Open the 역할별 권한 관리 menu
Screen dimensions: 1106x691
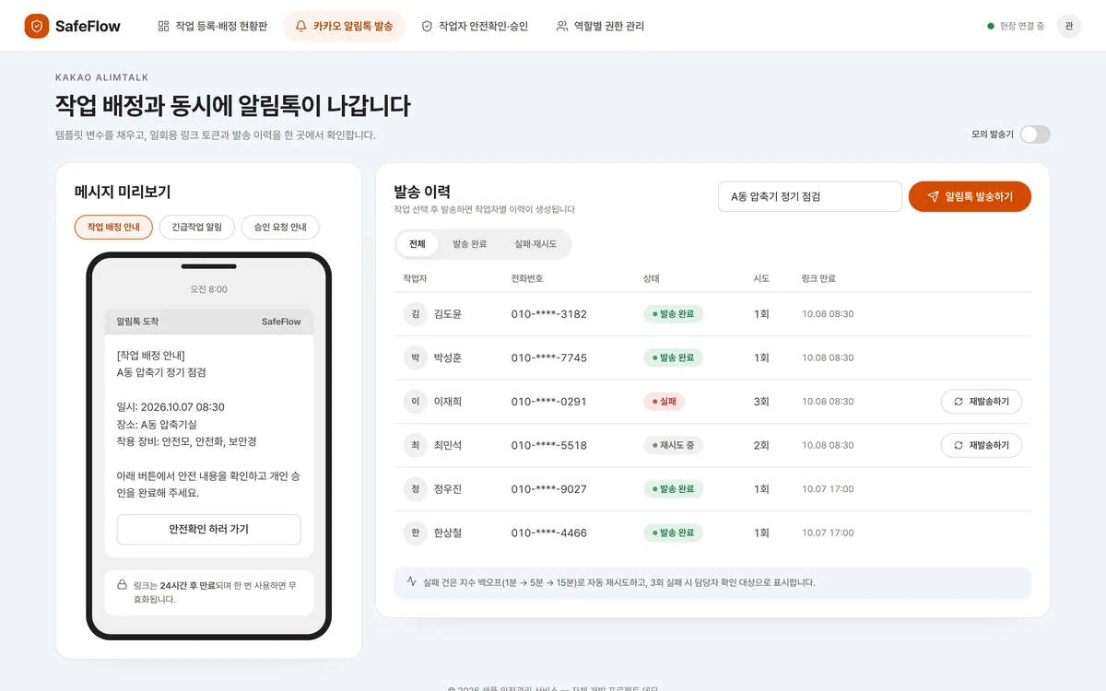[600, 26]
